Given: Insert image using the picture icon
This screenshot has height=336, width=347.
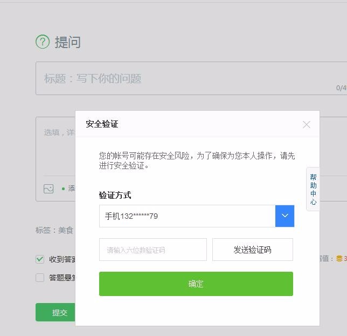Looking at the screenshot, I should pos(48,189).
